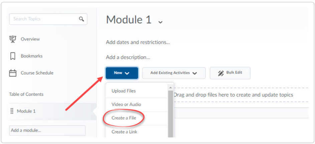Expand the Module 1 title chevron
This screenshot has width=315, height=144.
(x=160, y=22)
